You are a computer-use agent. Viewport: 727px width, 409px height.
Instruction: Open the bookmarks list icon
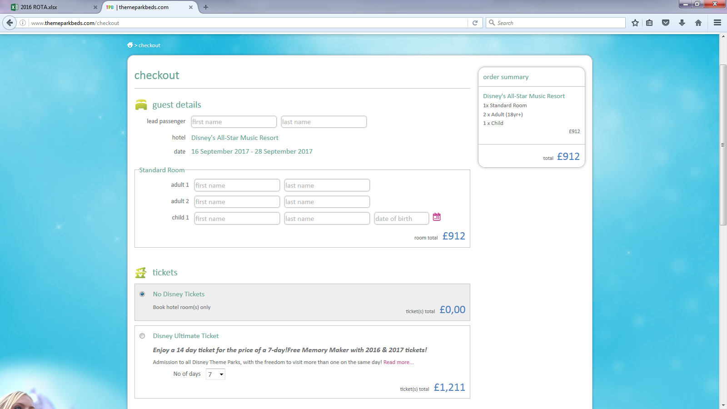point(650,23)
